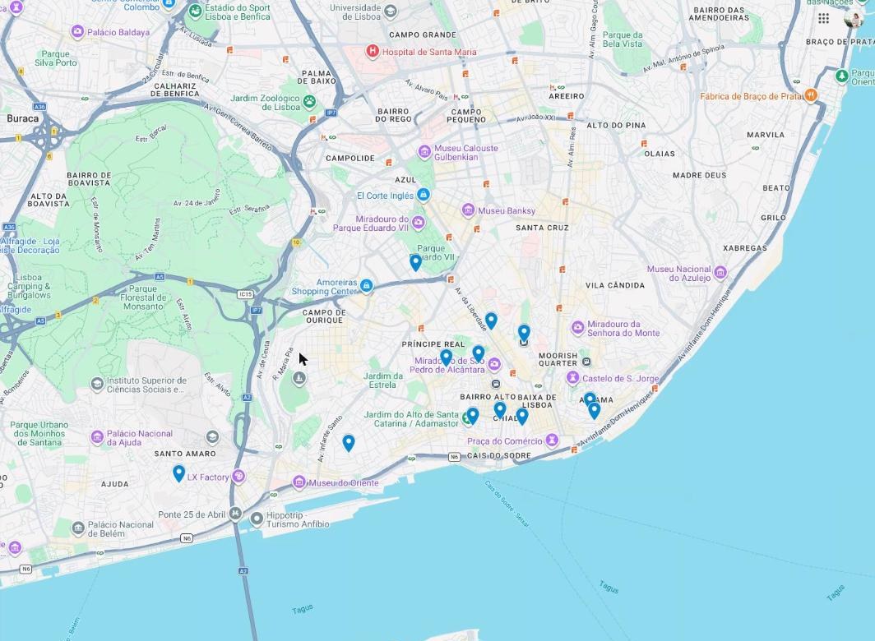Screen dimensions: 875x641
Task: Click the Buraca place name
Action: point(23,118)
